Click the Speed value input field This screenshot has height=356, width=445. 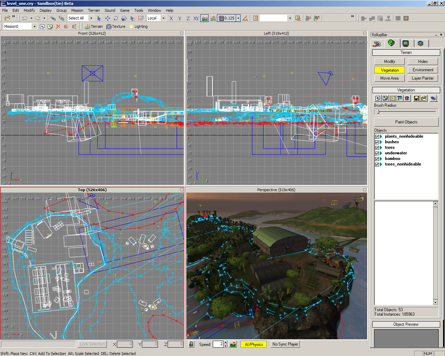pyautogui.click(x=218, y=344)
